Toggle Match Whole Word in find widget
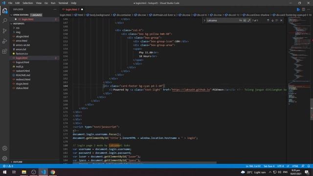 [245, 21]
